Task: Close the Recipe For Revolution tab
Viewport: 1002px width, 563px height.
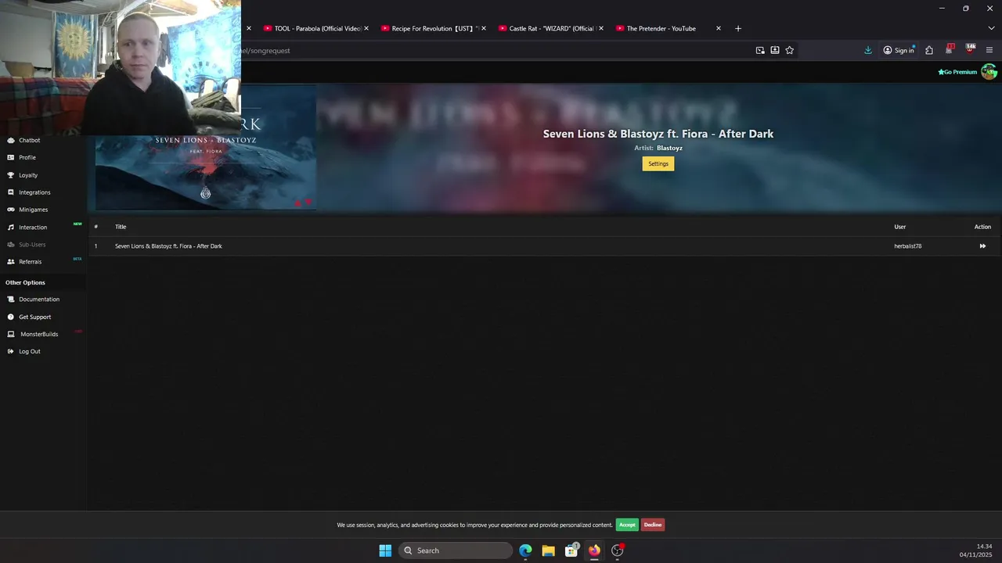Action: 484,28
